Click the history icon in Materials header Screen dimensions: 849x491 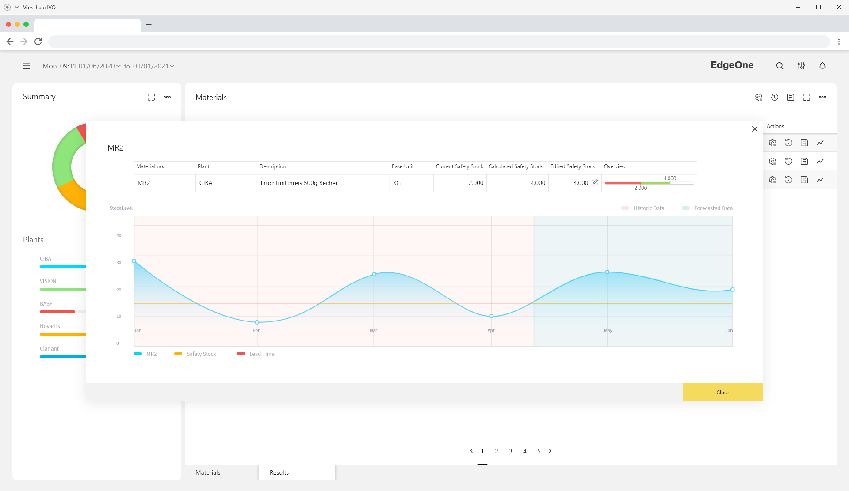pos(775,97)
